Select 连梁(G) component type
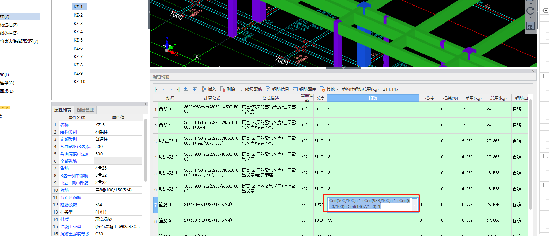Image resolution: width=549 pixels, height=236 pixels. click(x=7, y=83)
